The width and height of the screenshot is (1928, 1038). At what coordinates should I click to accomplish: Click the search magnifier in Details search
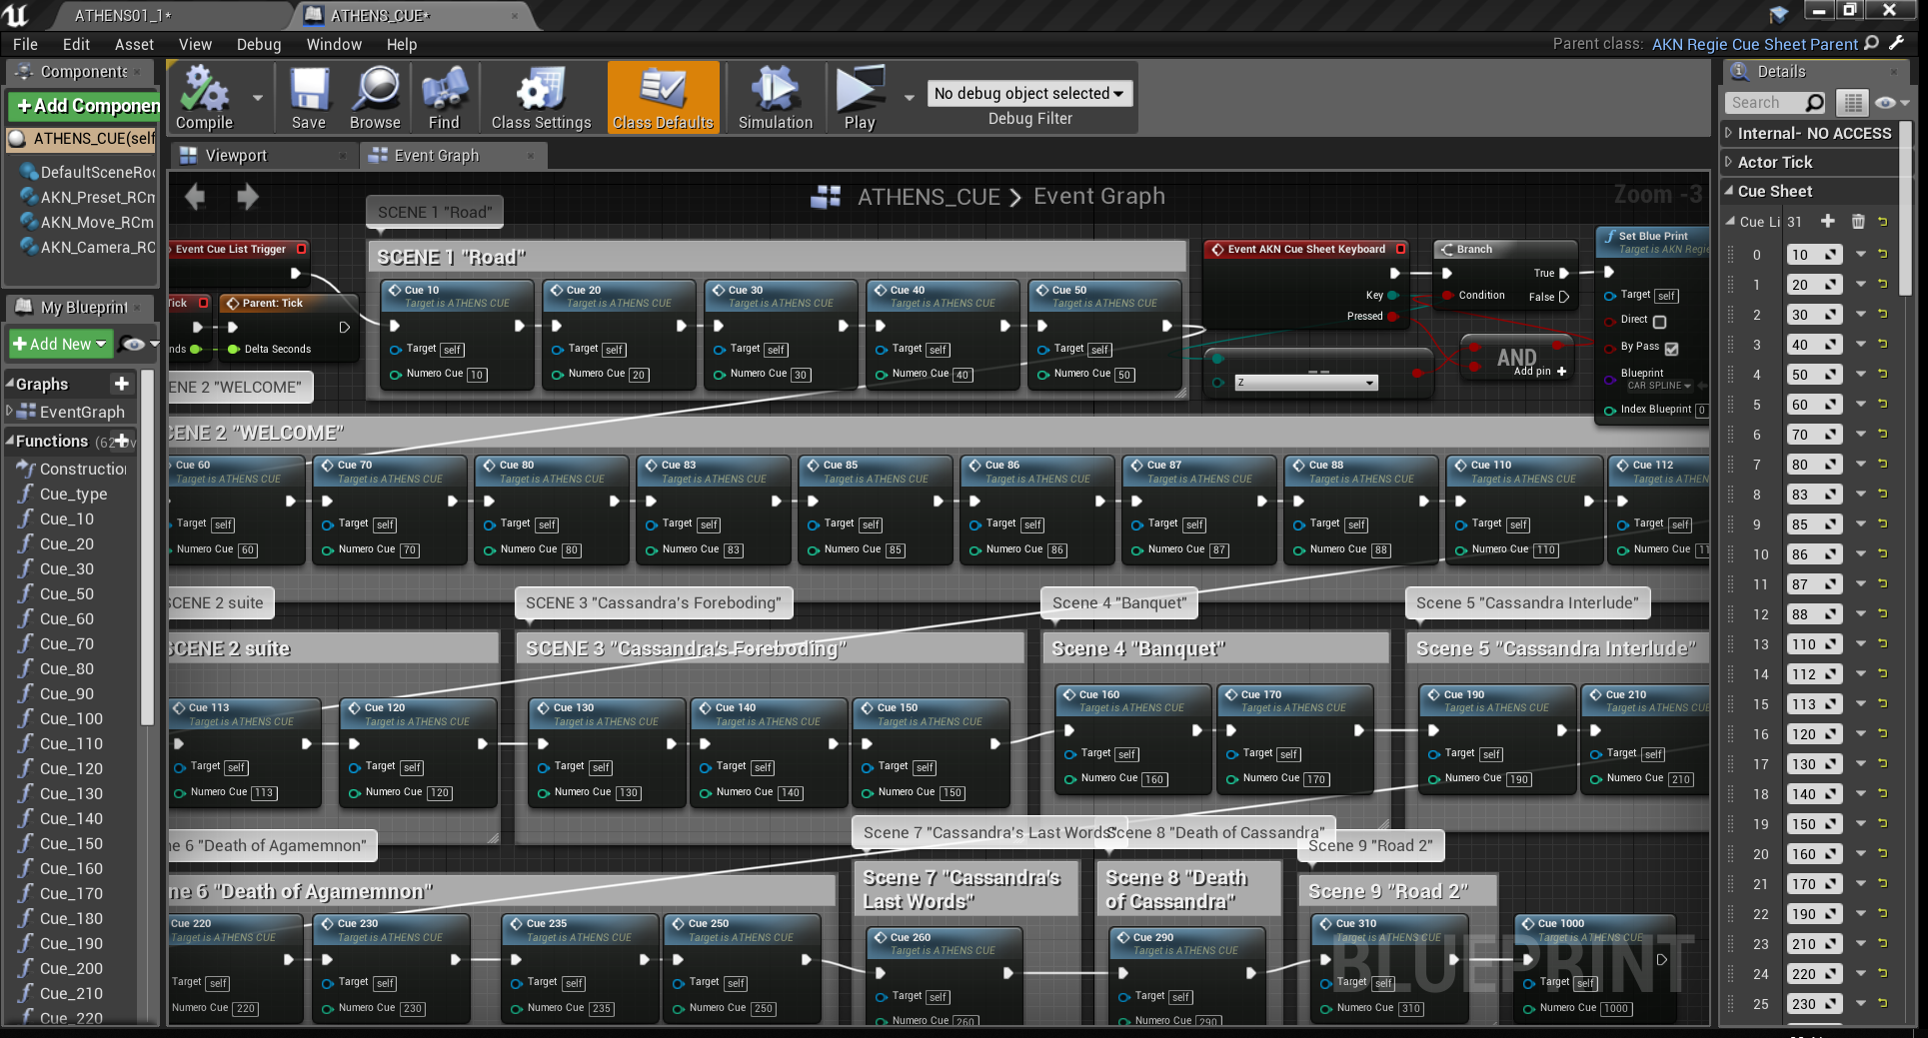tap(1815, 102)
